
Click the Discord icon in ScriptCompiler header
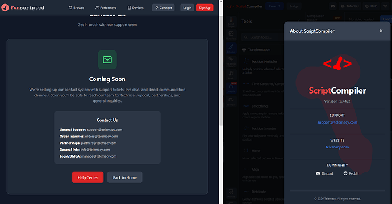coord(333,6)
